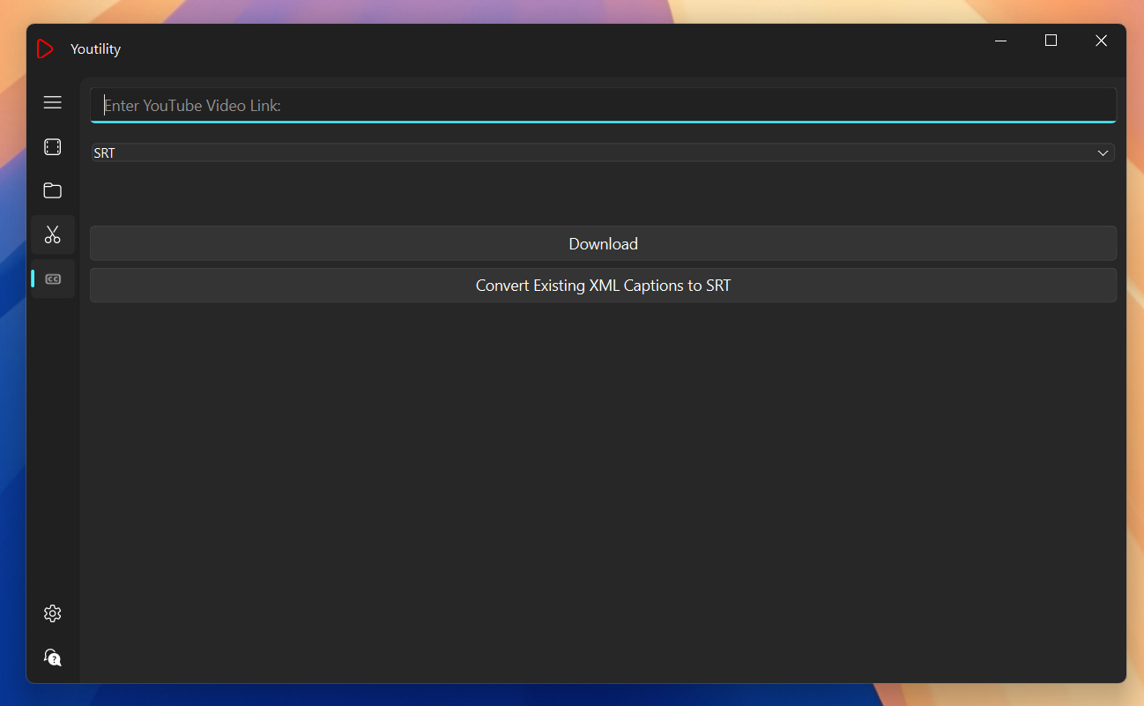This screenshot has height=706, width=1144.
Task: Maximize the Youtility window
Action: tap(1051, 41)
